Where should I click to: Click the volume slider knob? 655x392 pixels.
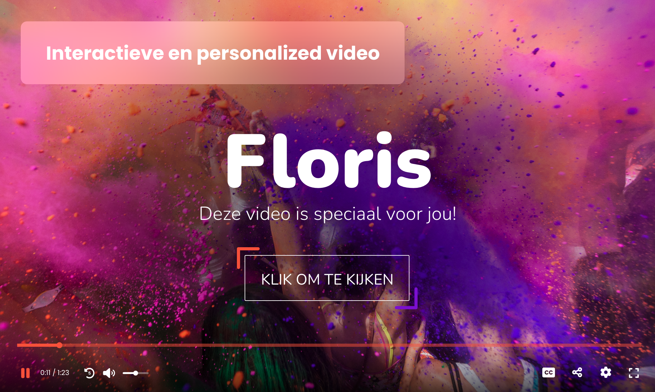[136, 373]
